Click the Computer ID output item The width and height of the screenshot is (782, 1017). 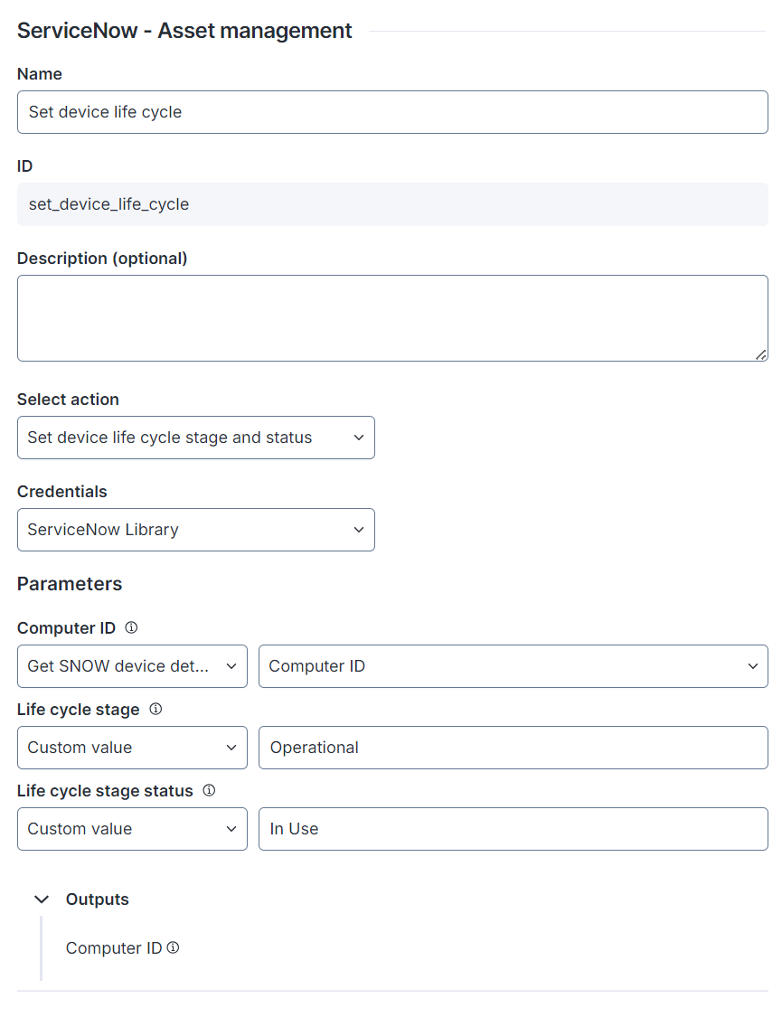click(x=114, y=948)
